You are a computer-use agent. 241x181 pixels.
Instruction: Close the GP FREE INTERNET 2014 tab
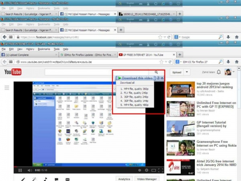[174, 55]
